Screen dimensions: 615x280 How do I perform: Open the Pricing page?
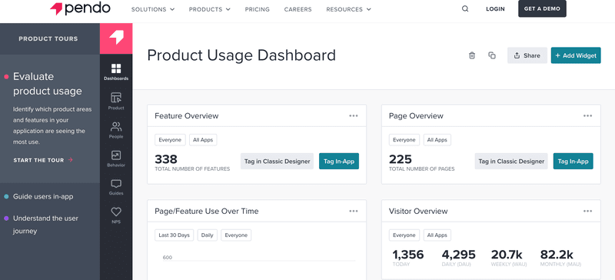pyautogui.click(x=258, y=9)
